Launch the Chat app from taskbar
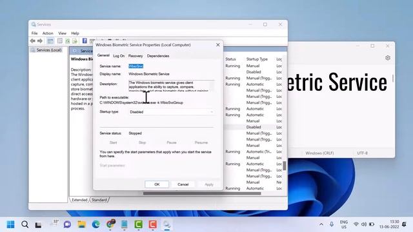 click(x=67, y=224)
